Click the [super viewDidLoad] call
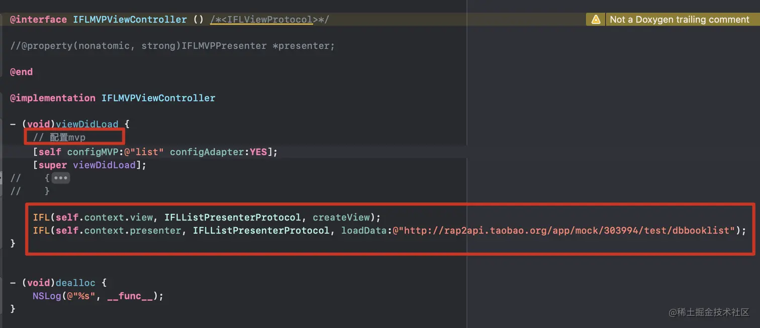Image resolution: width=760 pixels, height=328 pixels. pyautogui.click(x=89, y=165)
